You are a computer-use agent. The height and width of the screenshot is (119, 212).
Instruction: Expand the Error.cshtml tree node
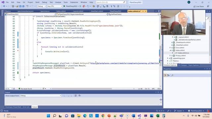click(170, 48)
